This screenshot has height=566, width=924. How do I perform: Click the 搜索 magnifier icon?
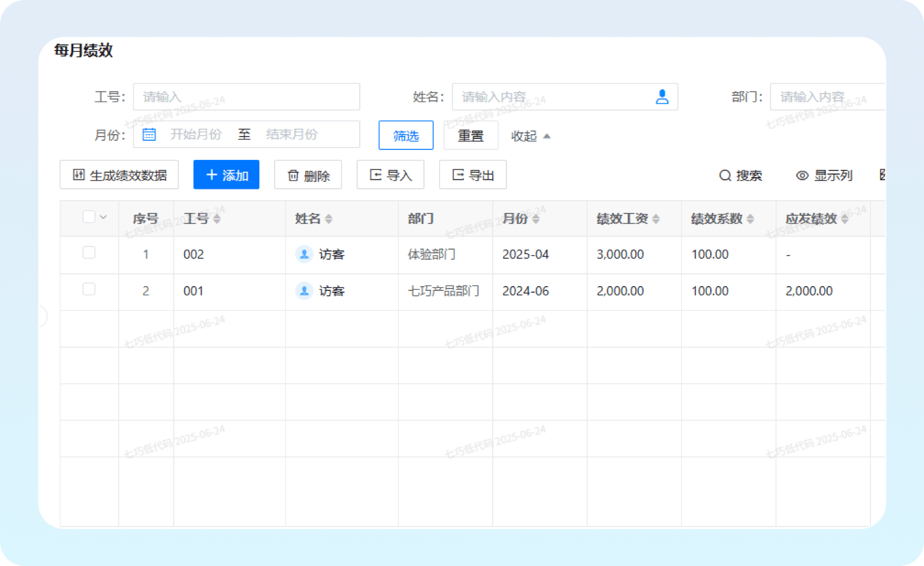725,175
